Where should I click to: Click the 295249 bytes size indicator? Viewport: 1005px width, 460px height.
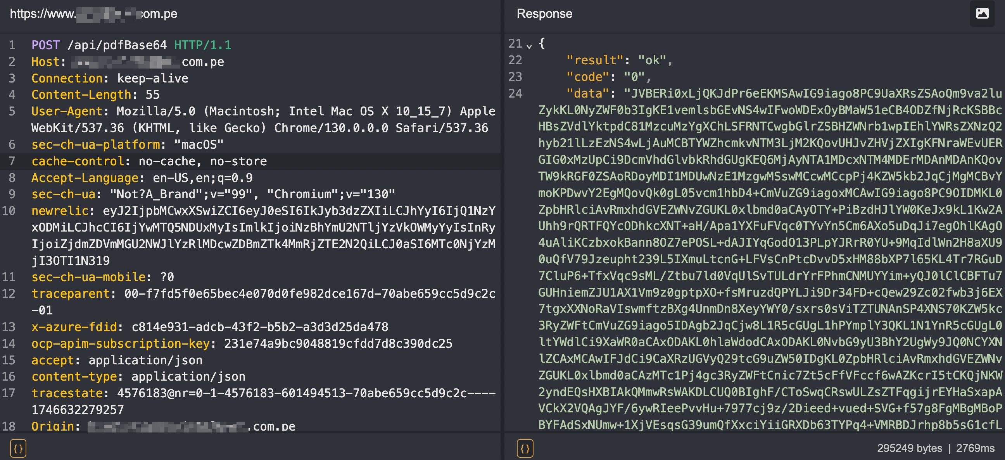[x=909, y=448]
